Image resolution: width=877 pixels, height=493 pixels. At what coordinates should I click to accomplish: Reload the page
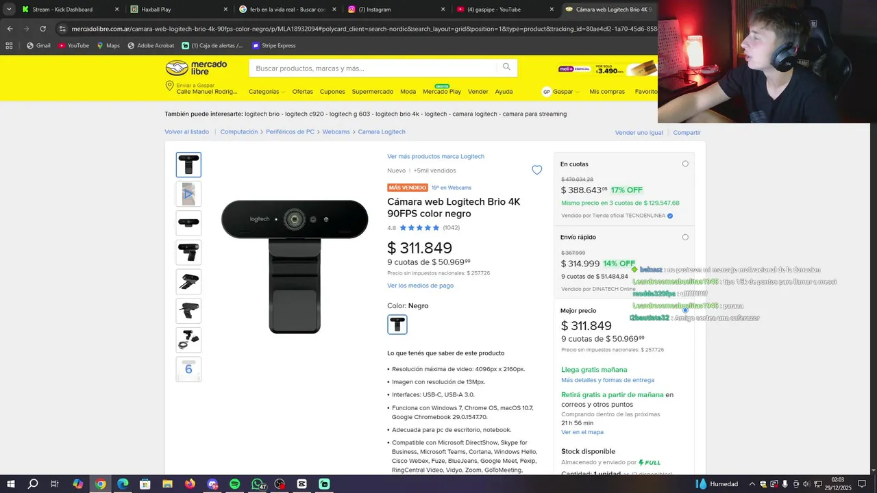pos(42,29)
